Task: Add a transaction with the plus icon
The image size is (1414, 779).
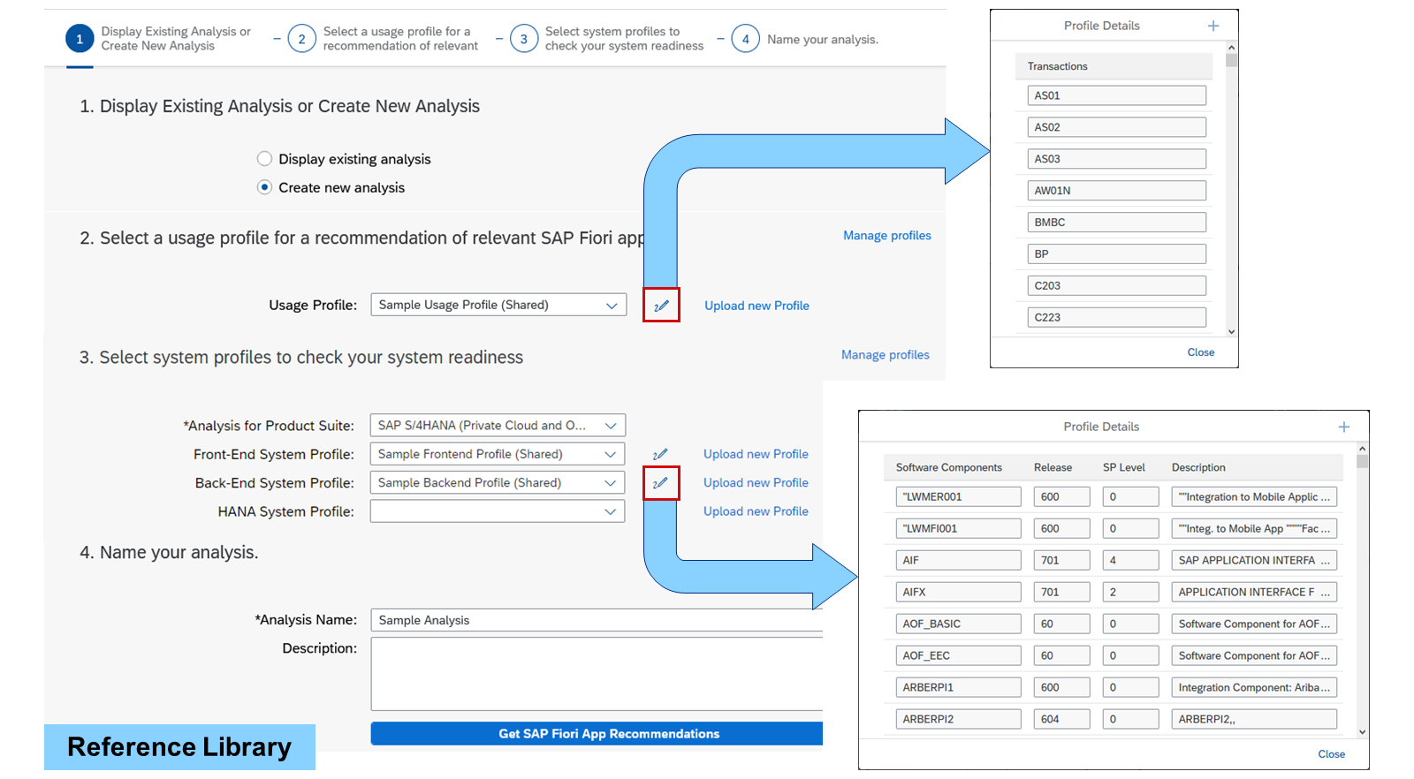Action: [1213, 26]
